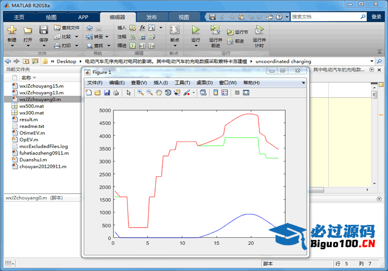Switch to the 发布 ribbon tab

point(151,17)
